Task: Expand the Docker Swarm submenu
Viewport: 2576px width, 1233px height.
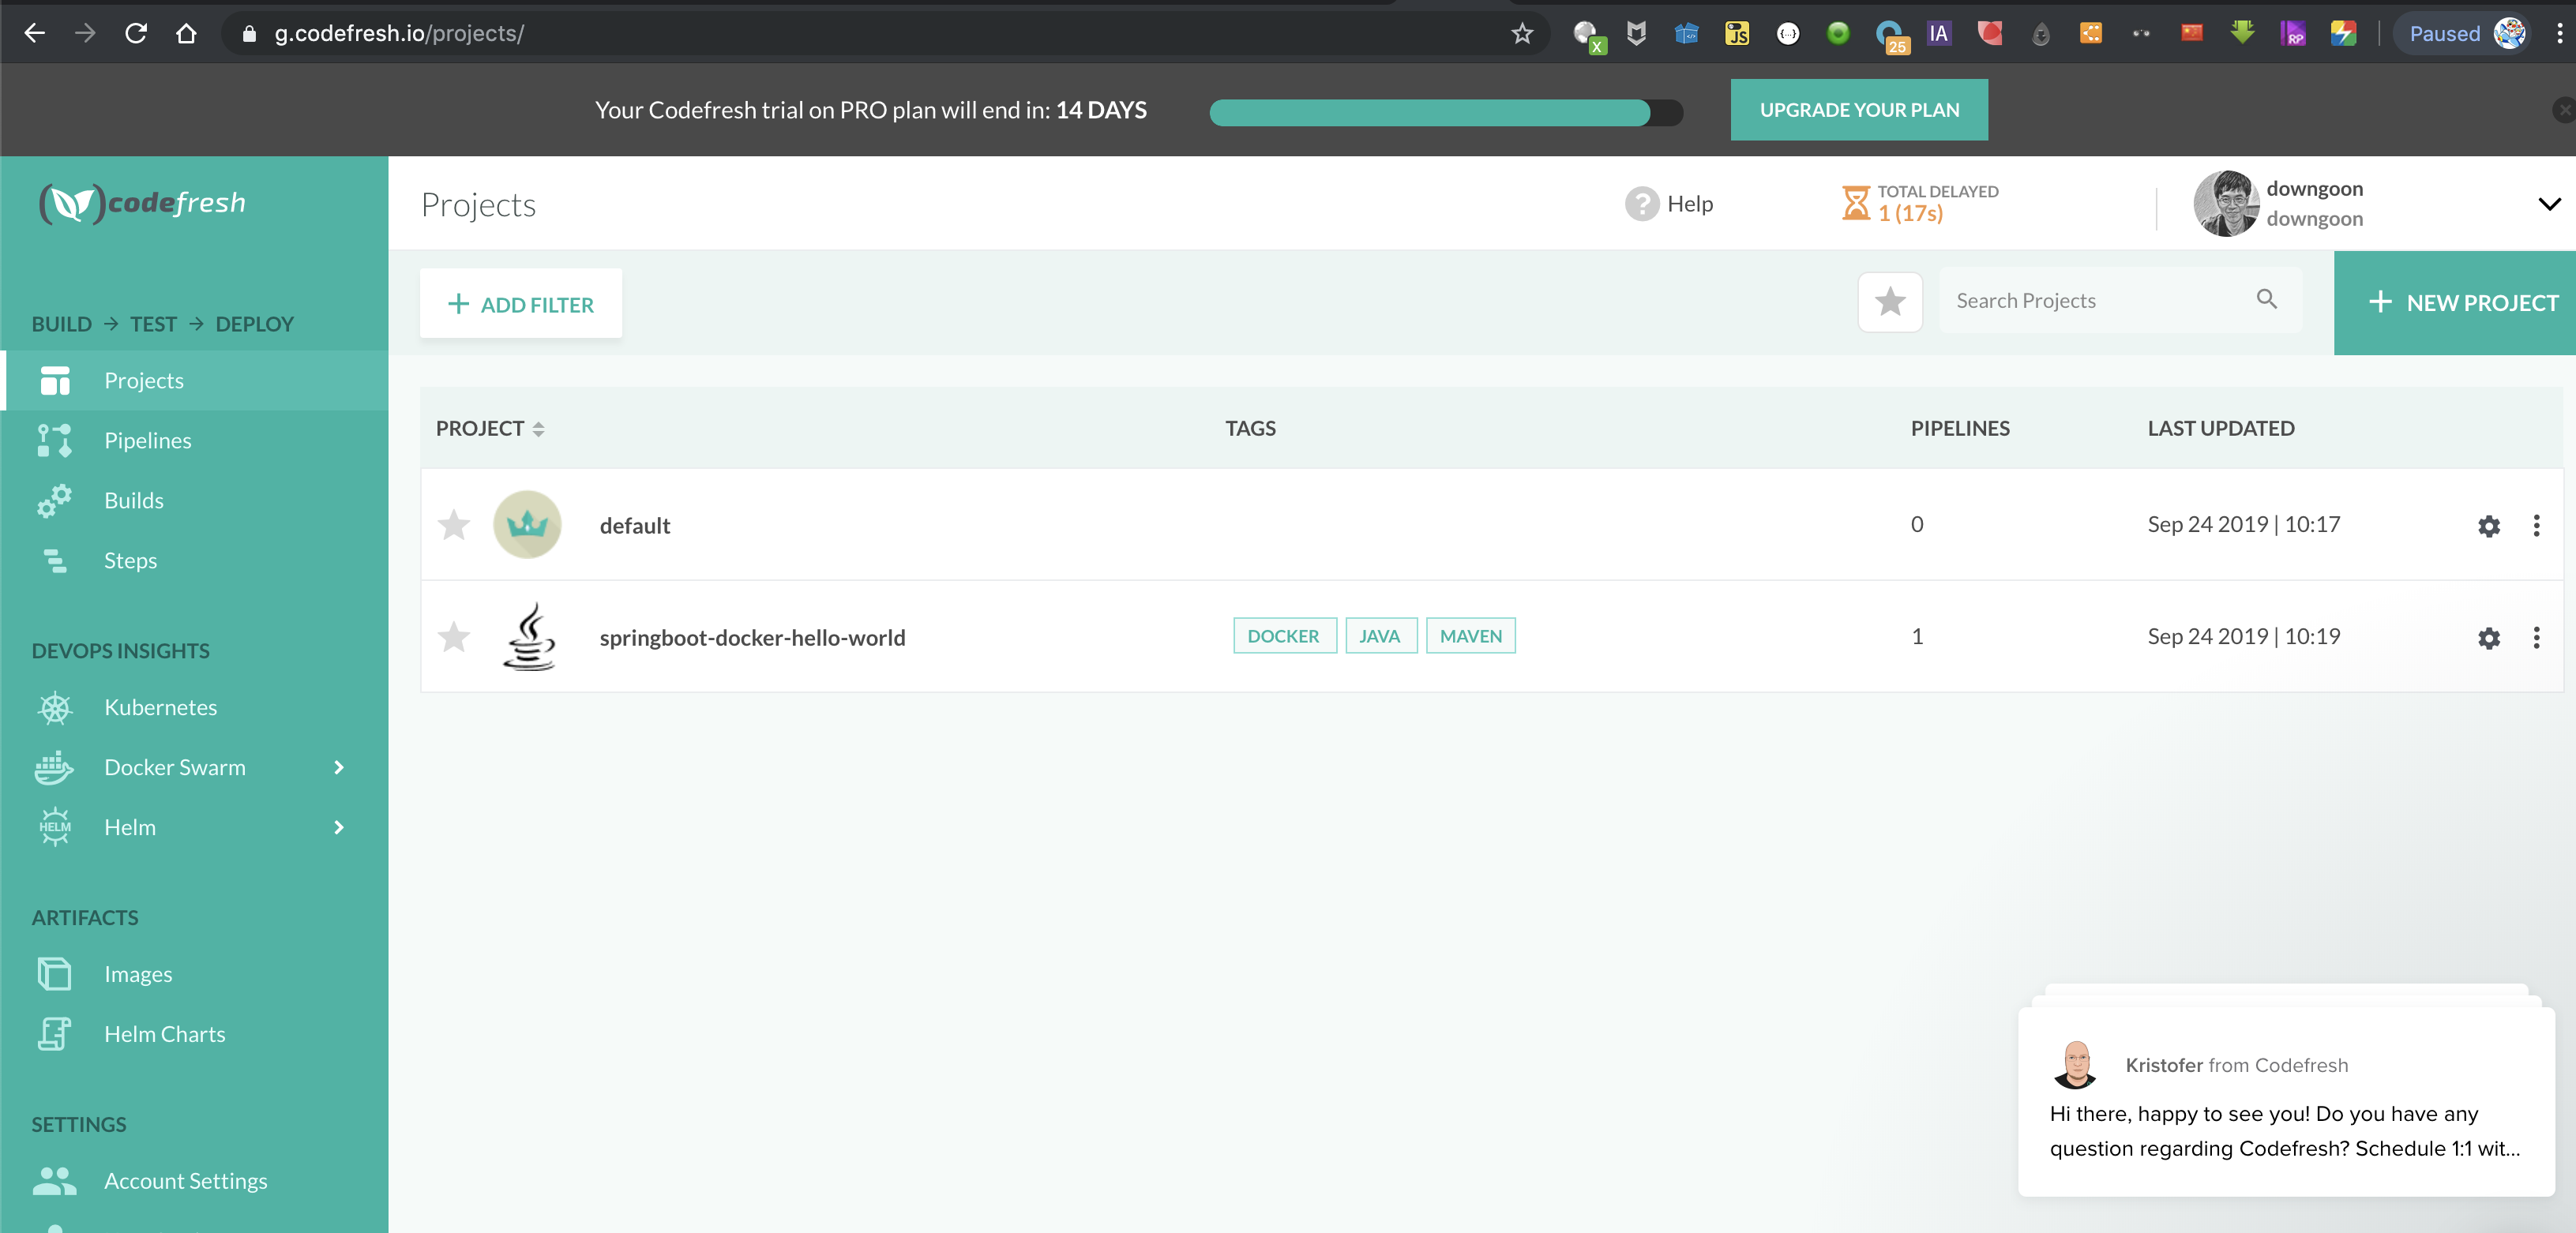Action: pyautogui.click(x=339, y=767)
